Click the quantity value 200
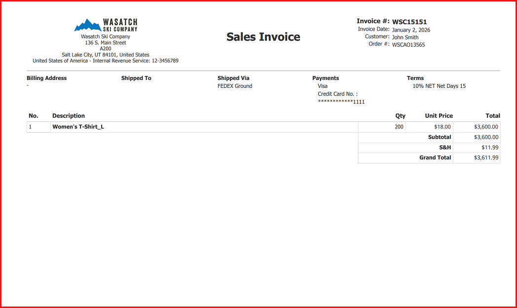Viewport: 517px width, 308px height. [399, 127]
